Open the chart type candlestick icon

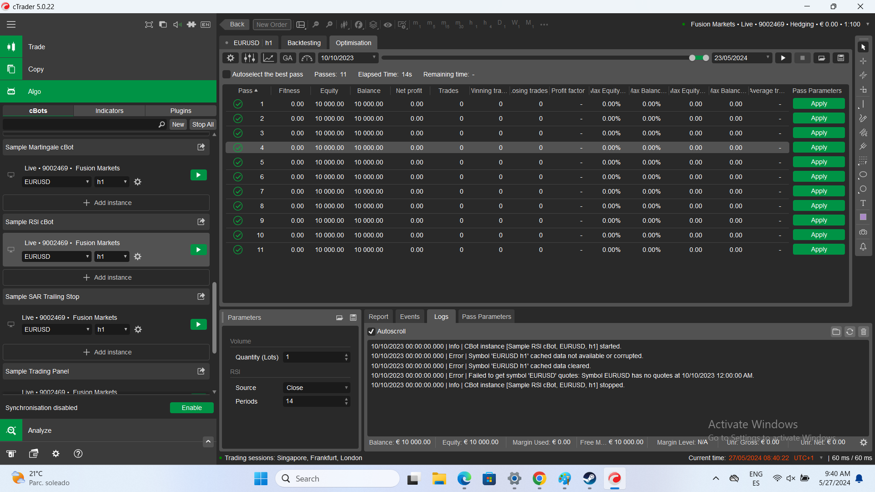click(344, 25)
